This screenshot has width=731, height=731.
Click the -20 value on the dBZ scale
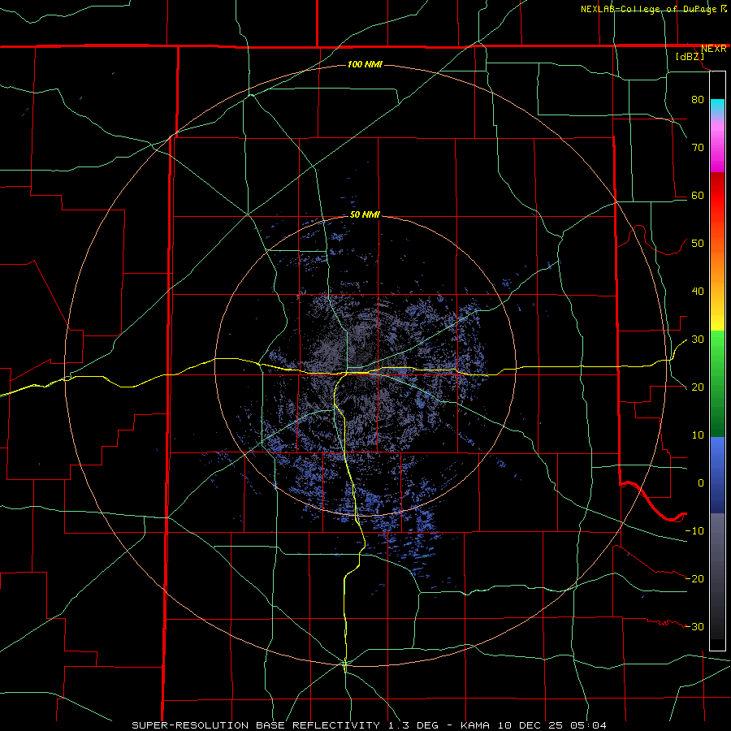pyautogui.click(x=694, y=579)
